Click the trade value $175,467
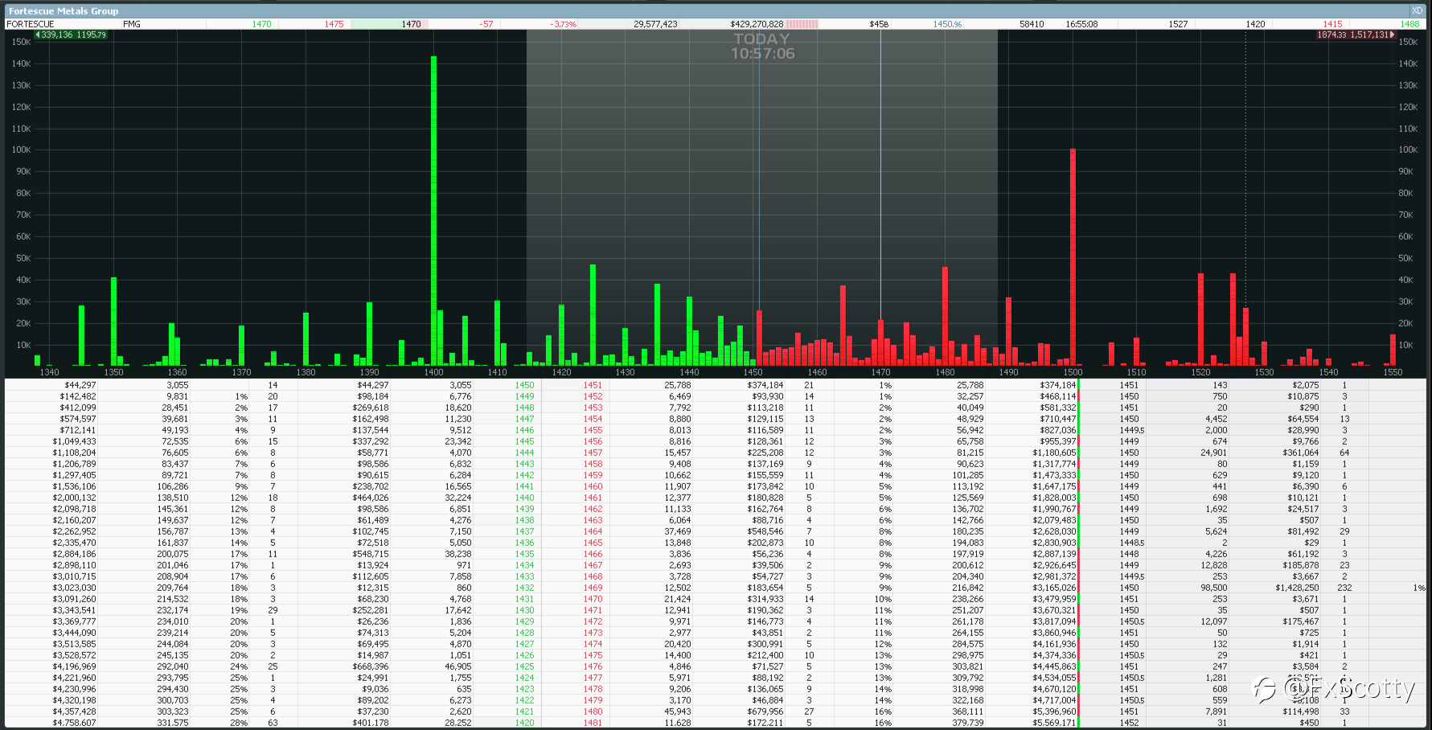Screen dimensions: 1432x730 pyautogui.click(x=1301, y=621)
